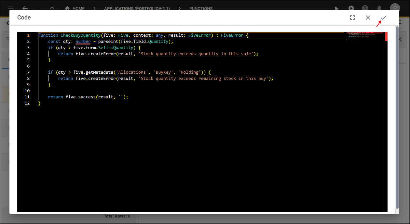The height and width of the screenshot is (224, 410).
Task: Select the 'Total Rows: 6' status text
Action: [x=117, y=216]
